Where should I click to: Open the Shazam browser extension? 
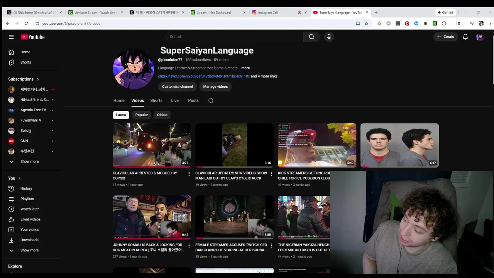click(x=416, y=24)
